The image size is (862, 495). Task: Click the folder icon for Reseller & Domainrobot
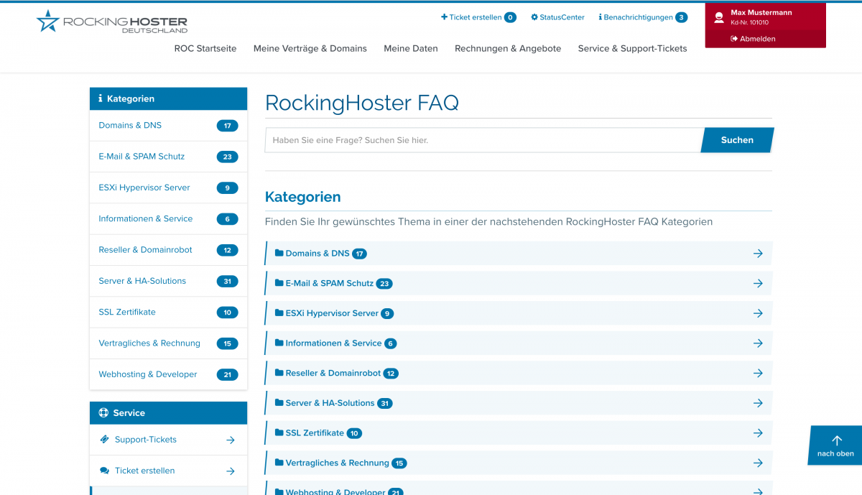tap(279, 373)
